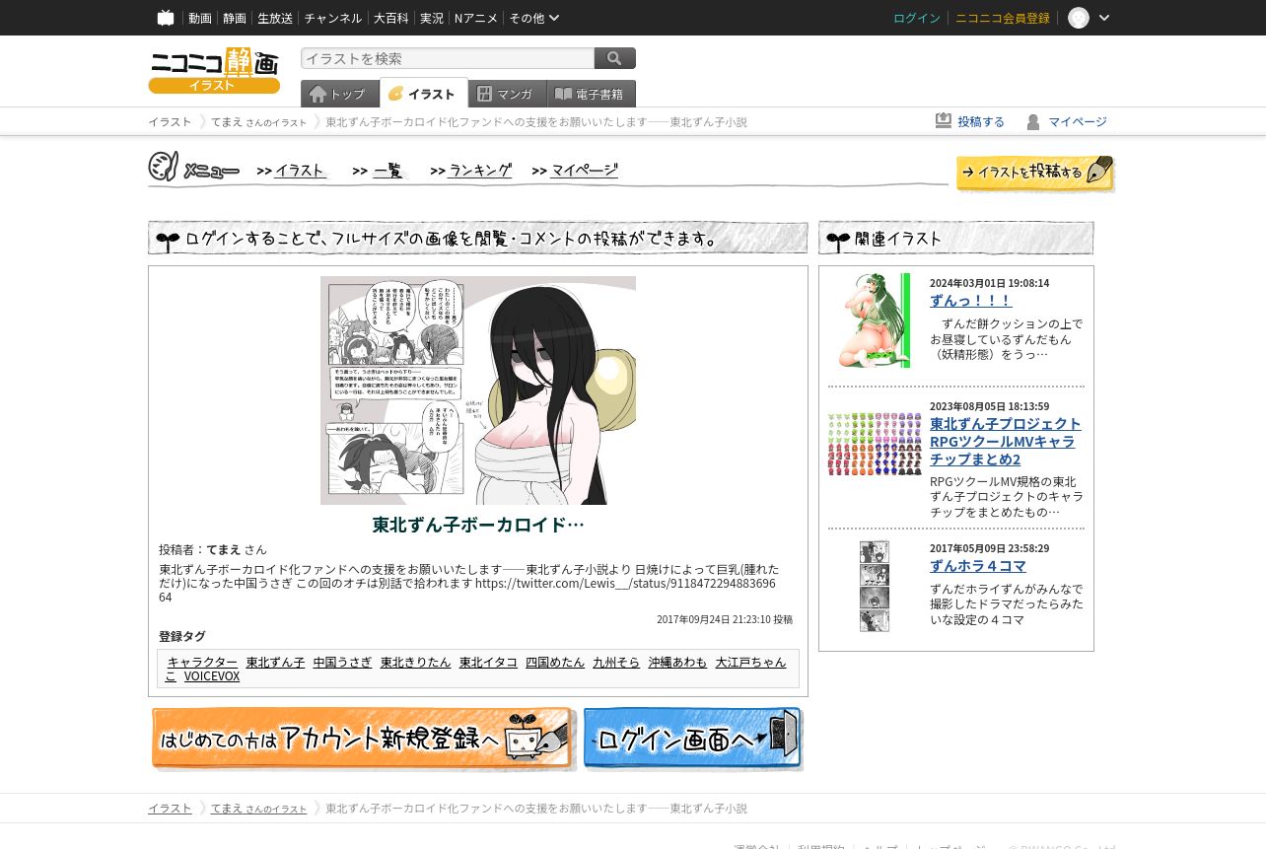Open 動画 in top navigation
Viewport: 1266px width, 849px height.
pyautogui.click(x=200, y=18)
